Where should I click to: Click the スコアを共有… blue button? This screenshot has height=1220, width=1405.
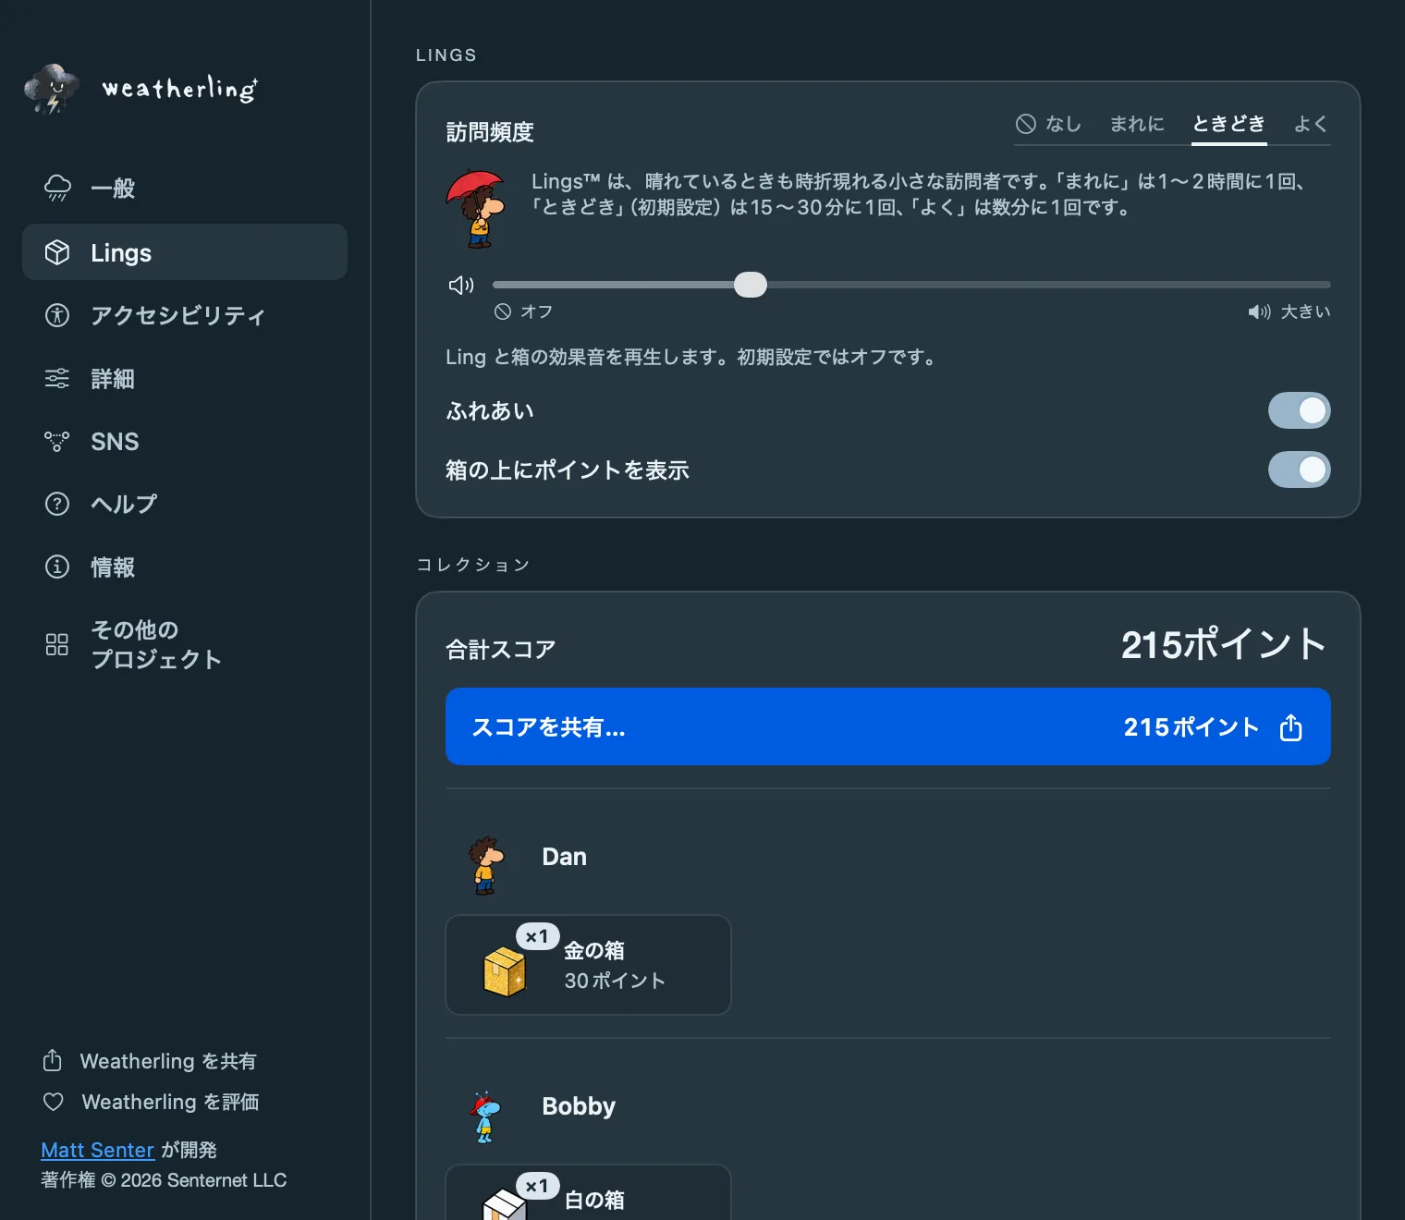coord(888,726)
